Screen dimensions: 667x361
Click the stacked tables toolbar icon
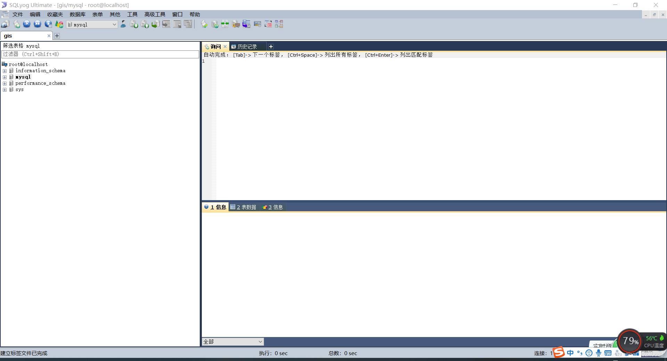coord(188,24)
